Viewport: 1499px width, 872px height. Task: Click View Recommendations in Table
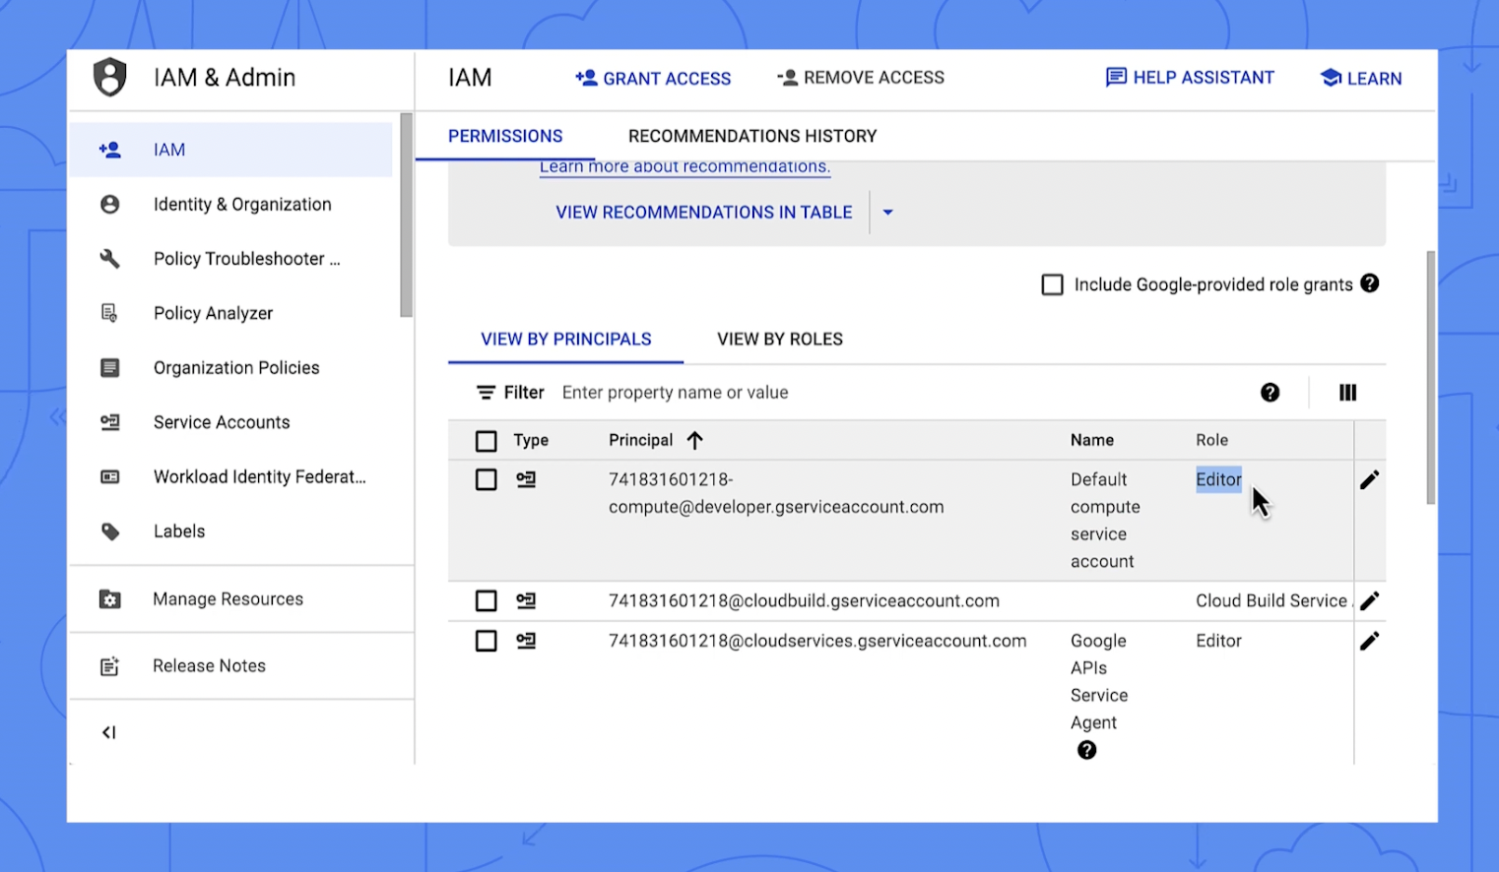pyautogui.click(x=704, y=213)
